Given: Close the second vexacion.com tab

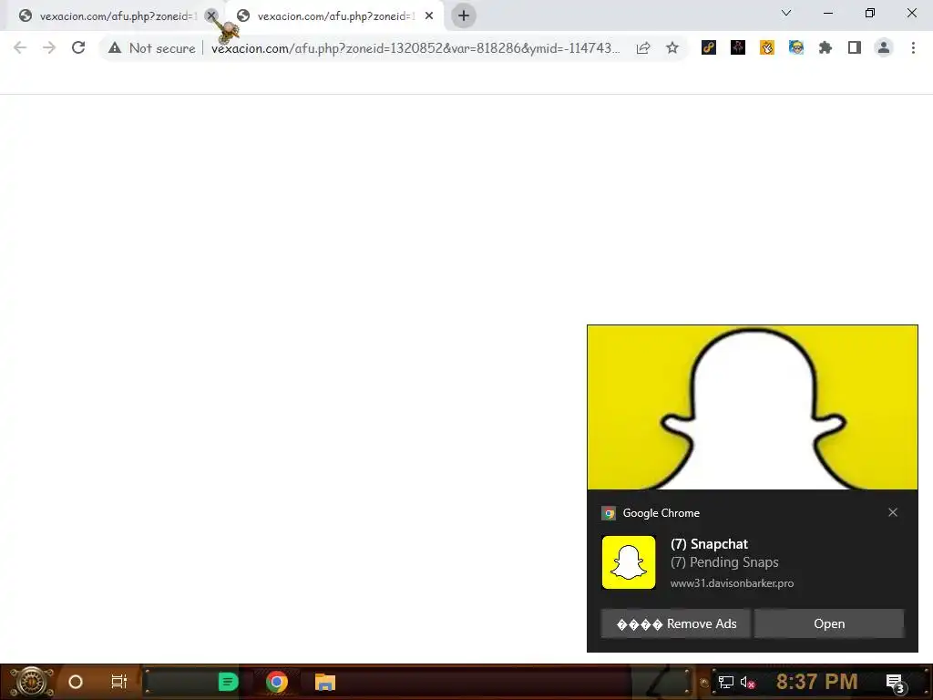Looking at the screenshot, I should [x=429, y=16].
